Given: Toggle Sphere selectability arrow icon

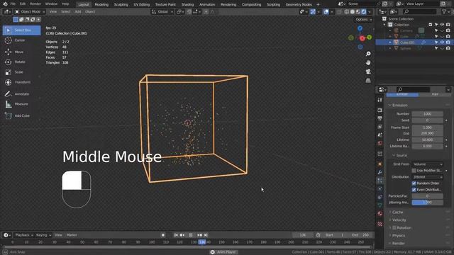Looking at the screenshot, I should [x=436, y=48].
